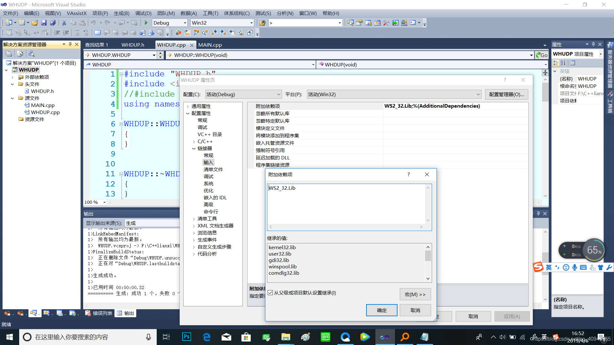Open the 错误列表 bottom tab
Image resolution: width=614 pixels, height=345 pixels.
pyautogui.click(x=99, y=313)
